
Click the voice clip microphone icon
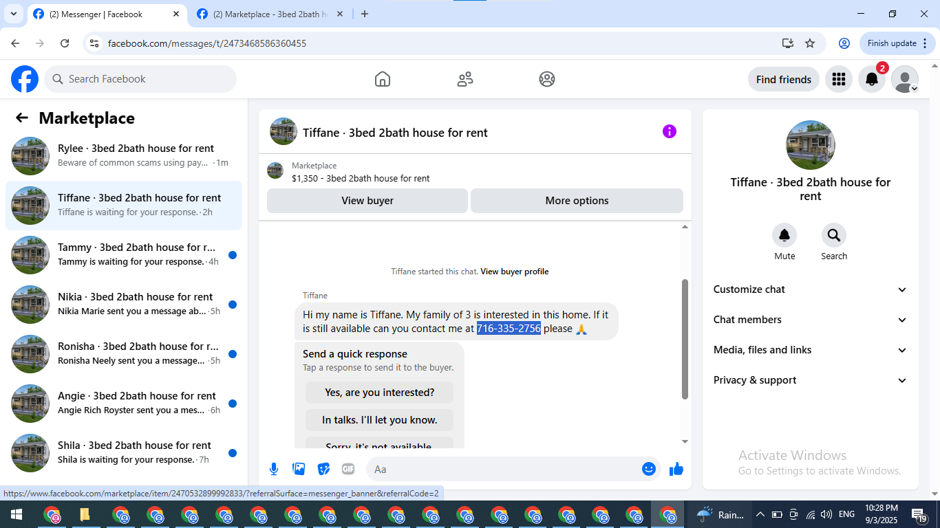click(274, 469)
